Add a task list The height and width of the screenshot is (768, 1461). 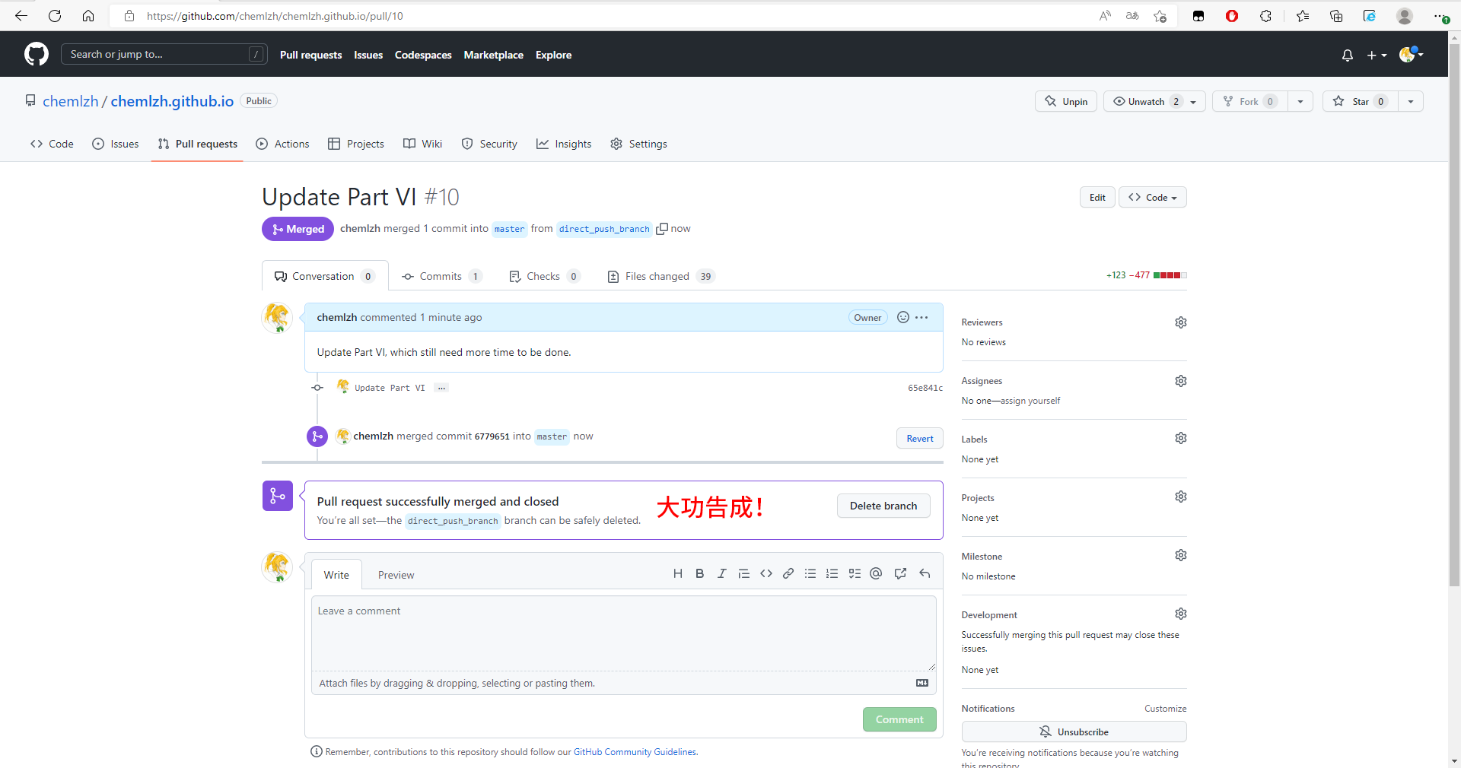(855, 573)
